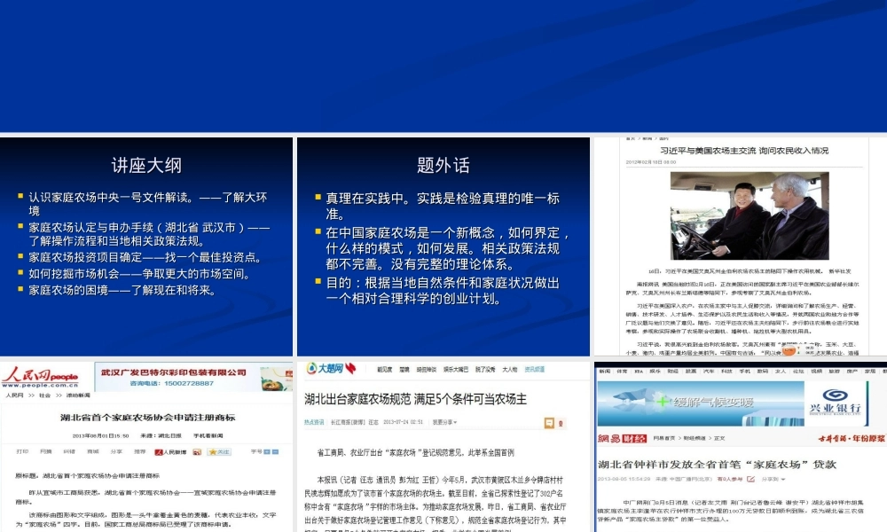
Task: Open the 讲座大纲 slide thumbnail
Action: (x=146, y=246)
